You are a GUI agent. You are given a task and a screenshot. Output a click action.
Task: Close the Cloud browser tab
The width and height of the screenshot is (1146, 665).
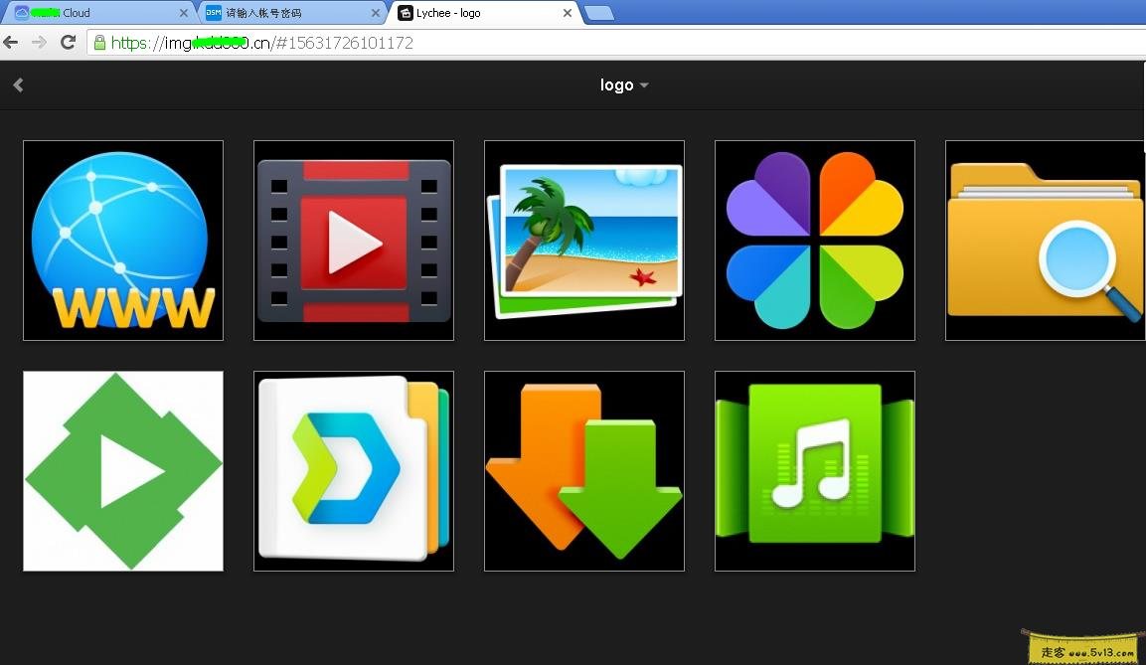(x=183, y=13)
